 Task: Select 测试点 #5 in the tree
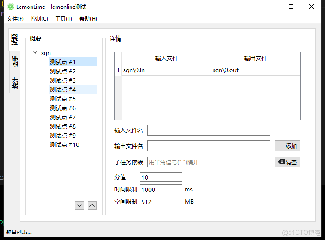73,99
